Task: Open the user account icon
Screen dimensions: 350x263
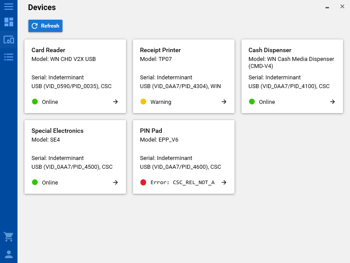Action: click(x=9, y=254)
